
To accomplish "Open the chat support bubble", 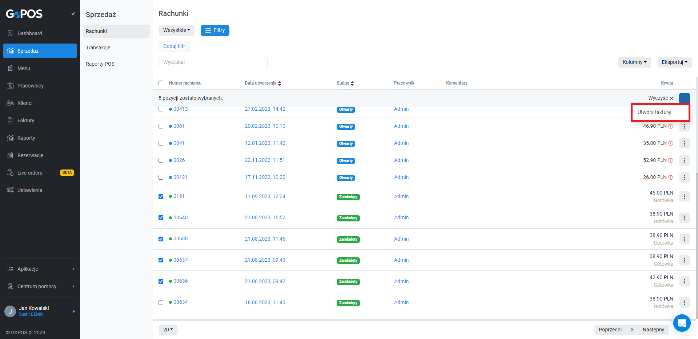I will [x=682, y=323].
